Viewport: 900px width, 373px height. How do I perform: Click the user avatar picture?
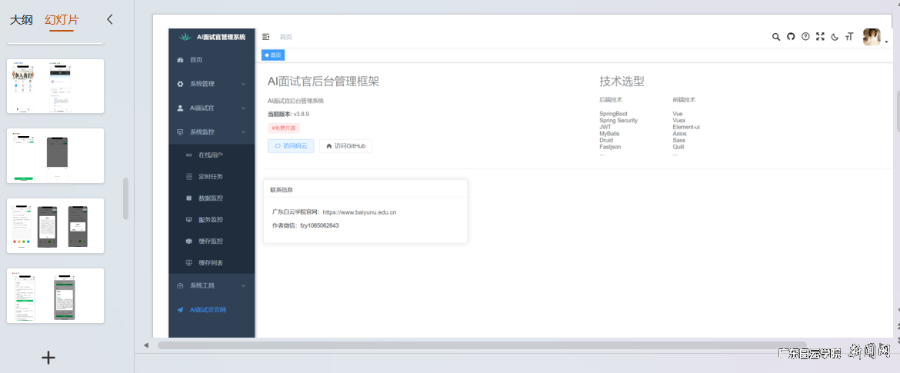click(x=872, y=37)
